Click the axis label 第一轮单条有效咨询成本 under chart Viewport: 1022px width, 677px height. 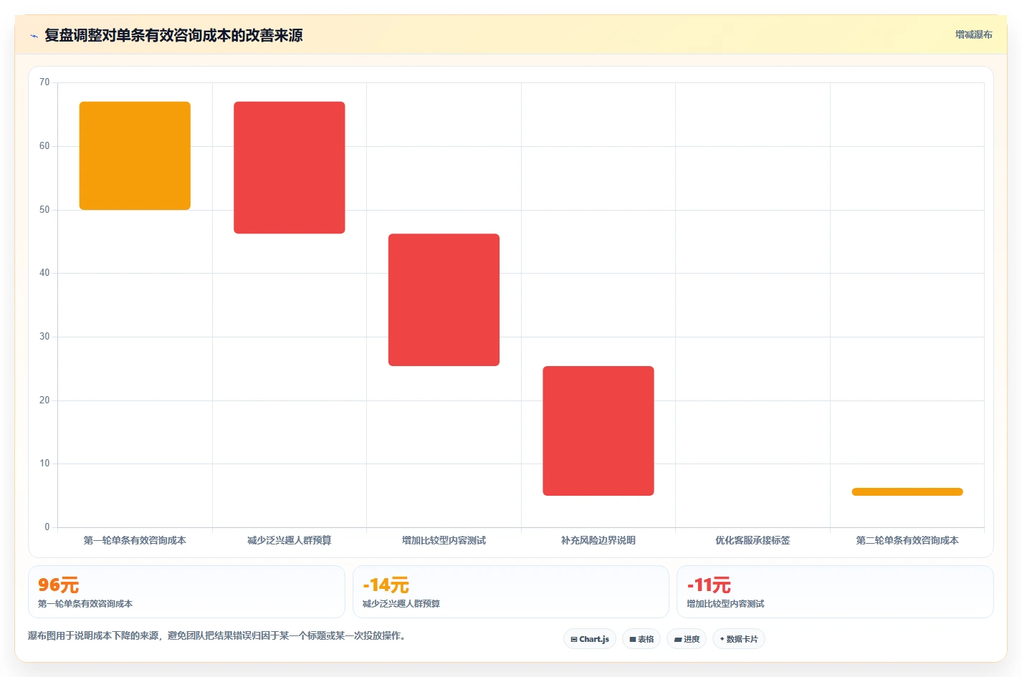tap(135, 540)
